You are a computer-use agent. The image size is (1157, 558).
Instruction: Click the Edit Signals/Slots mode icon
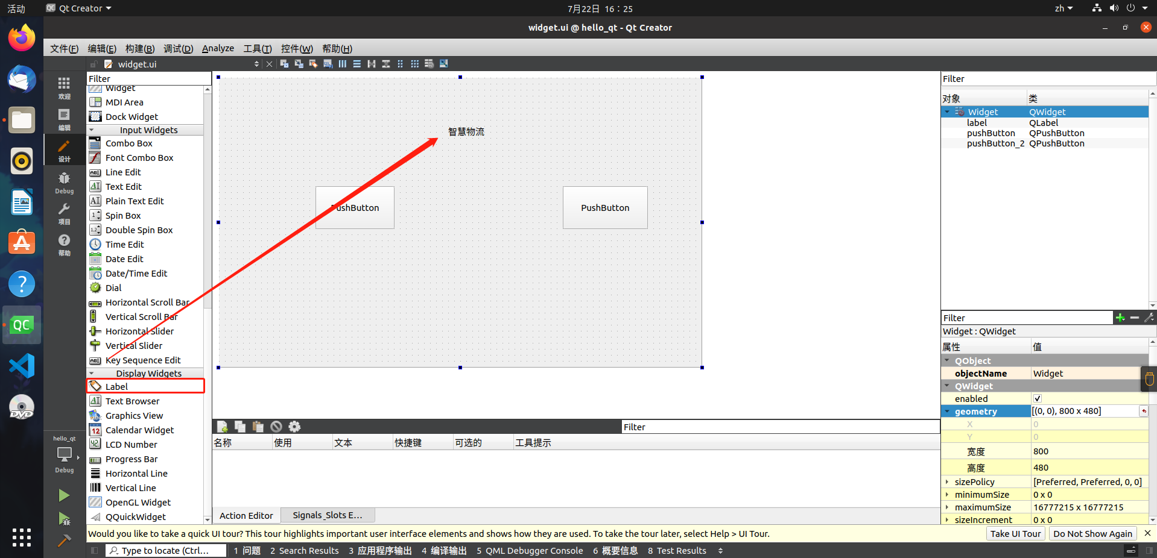[x=299, y=64]
